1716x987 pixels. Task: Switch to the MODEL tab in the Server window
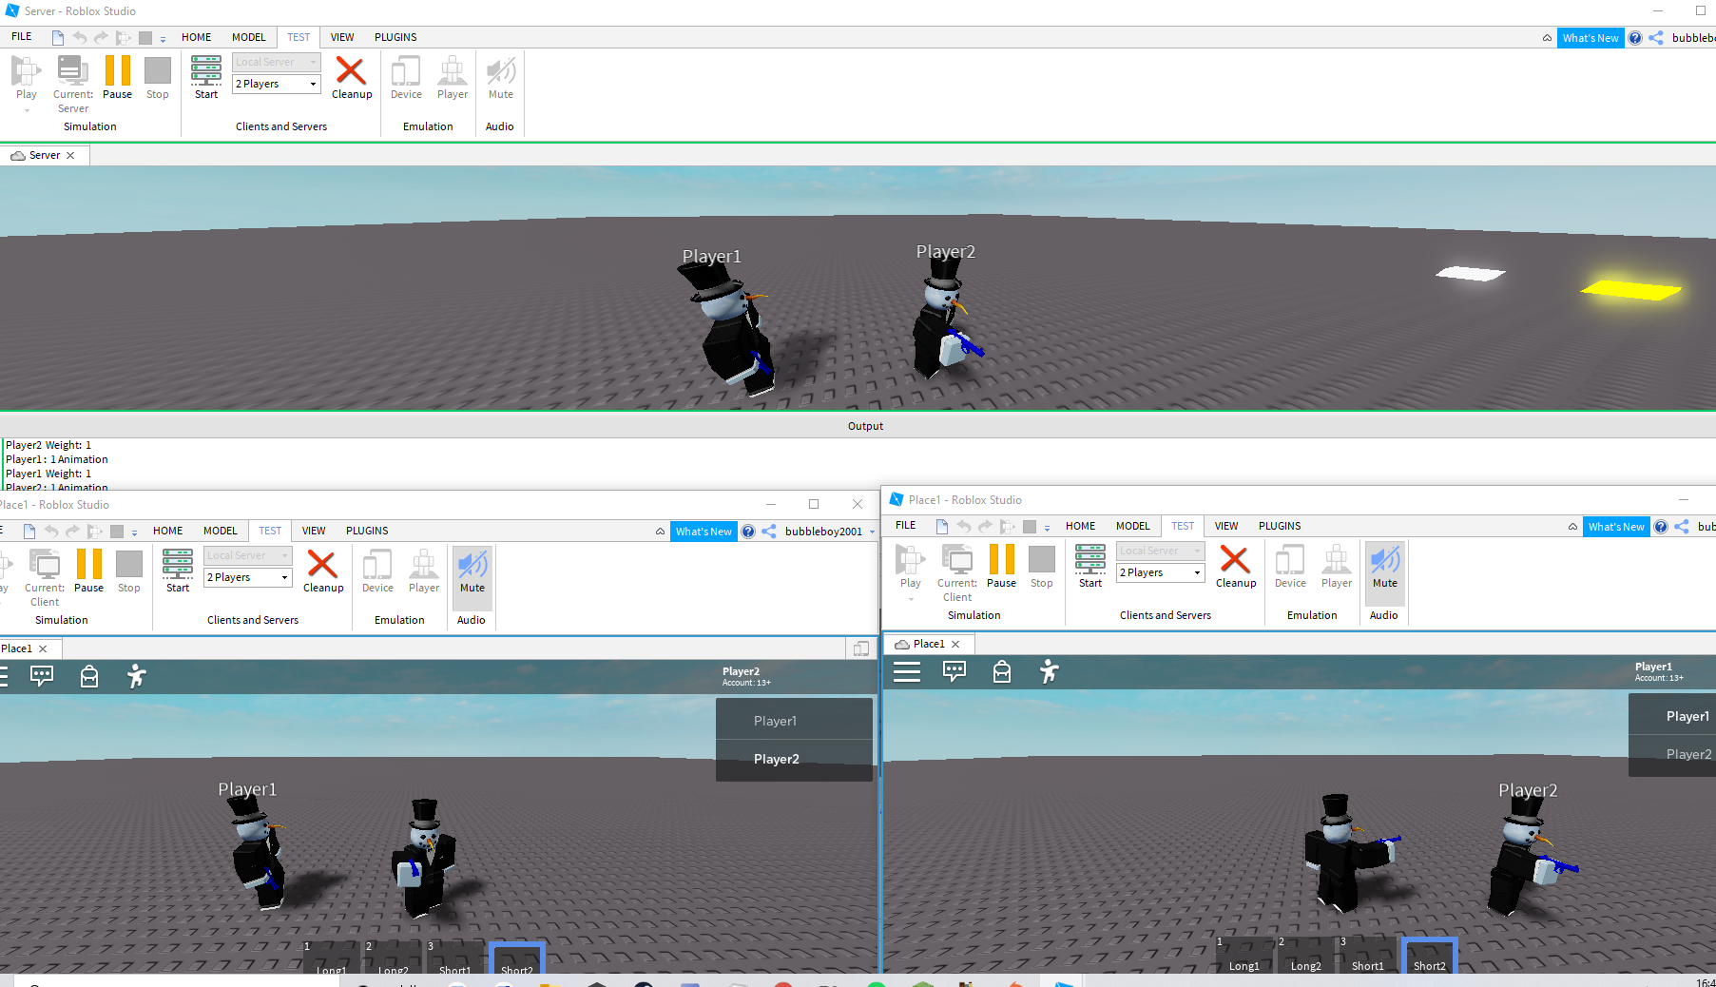pos(249,37)
